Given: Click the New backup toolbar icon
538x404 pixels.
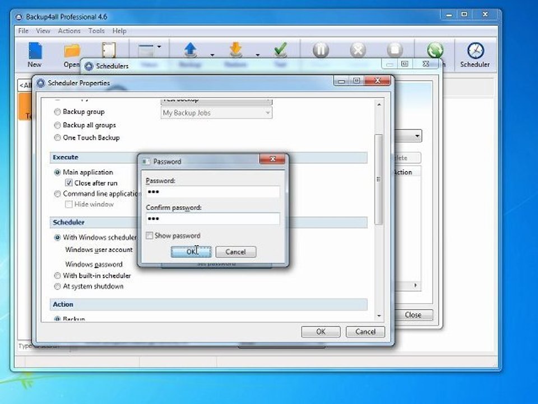Looking at the screenshot, I should click(x=35, y=51).
